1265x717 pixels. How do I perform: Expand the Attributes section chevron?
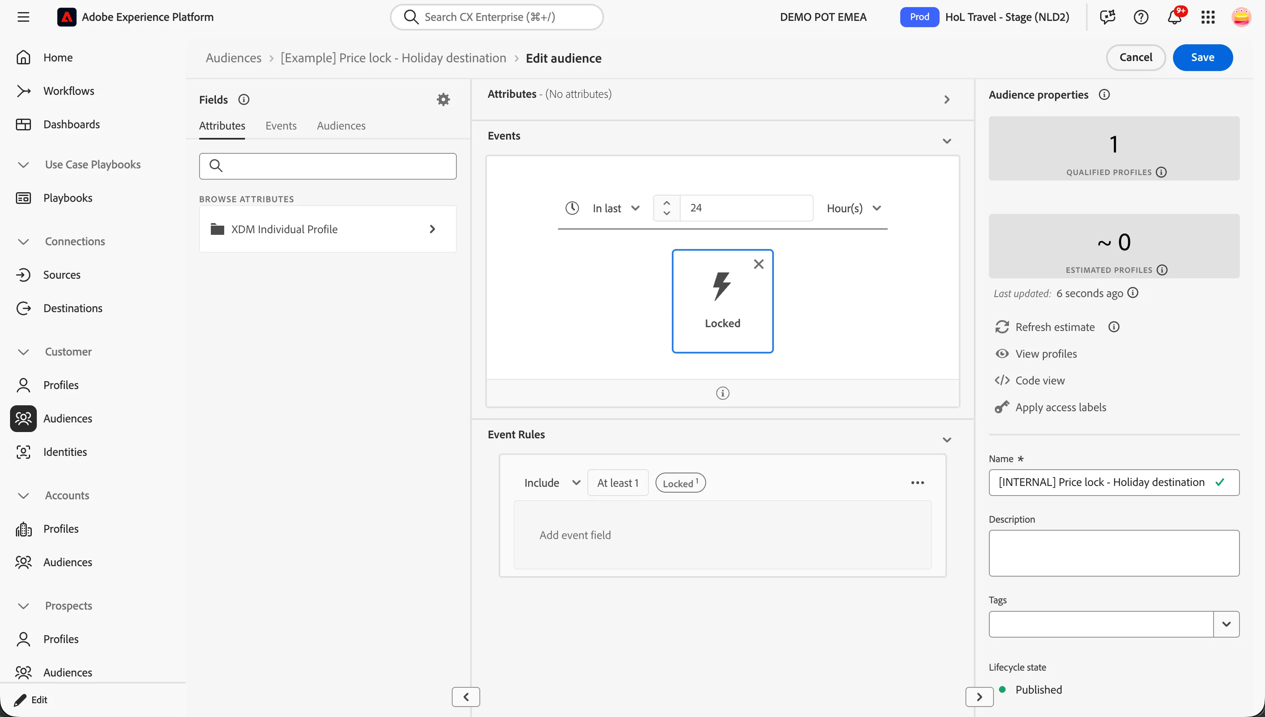[x=947, y=99]
